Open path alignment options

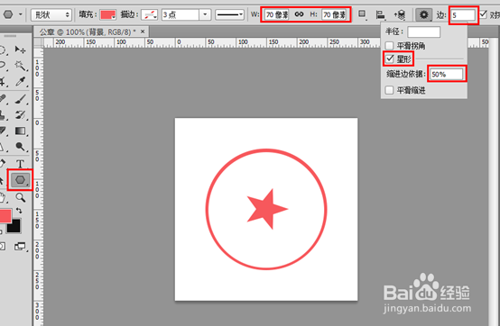point(380,14)
